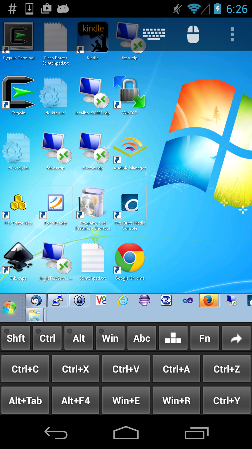The height and width of the screenshot is (449, 252).
Task: Send the Win+R shortcut
Action: (176, 401)
